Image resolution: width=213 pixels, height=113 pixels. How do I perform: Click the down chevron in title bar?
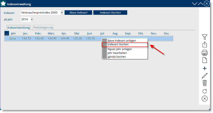coord(195,4)
